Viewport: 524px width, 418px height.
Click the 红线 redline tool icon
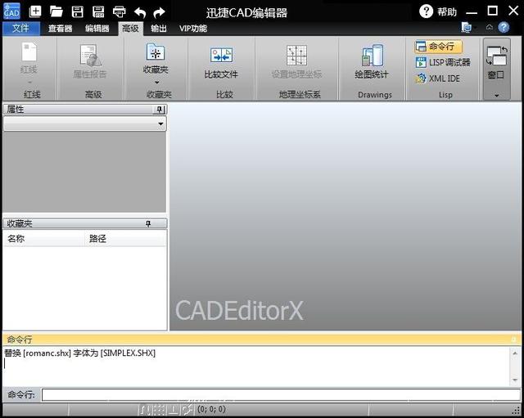[x=29, y=52]
